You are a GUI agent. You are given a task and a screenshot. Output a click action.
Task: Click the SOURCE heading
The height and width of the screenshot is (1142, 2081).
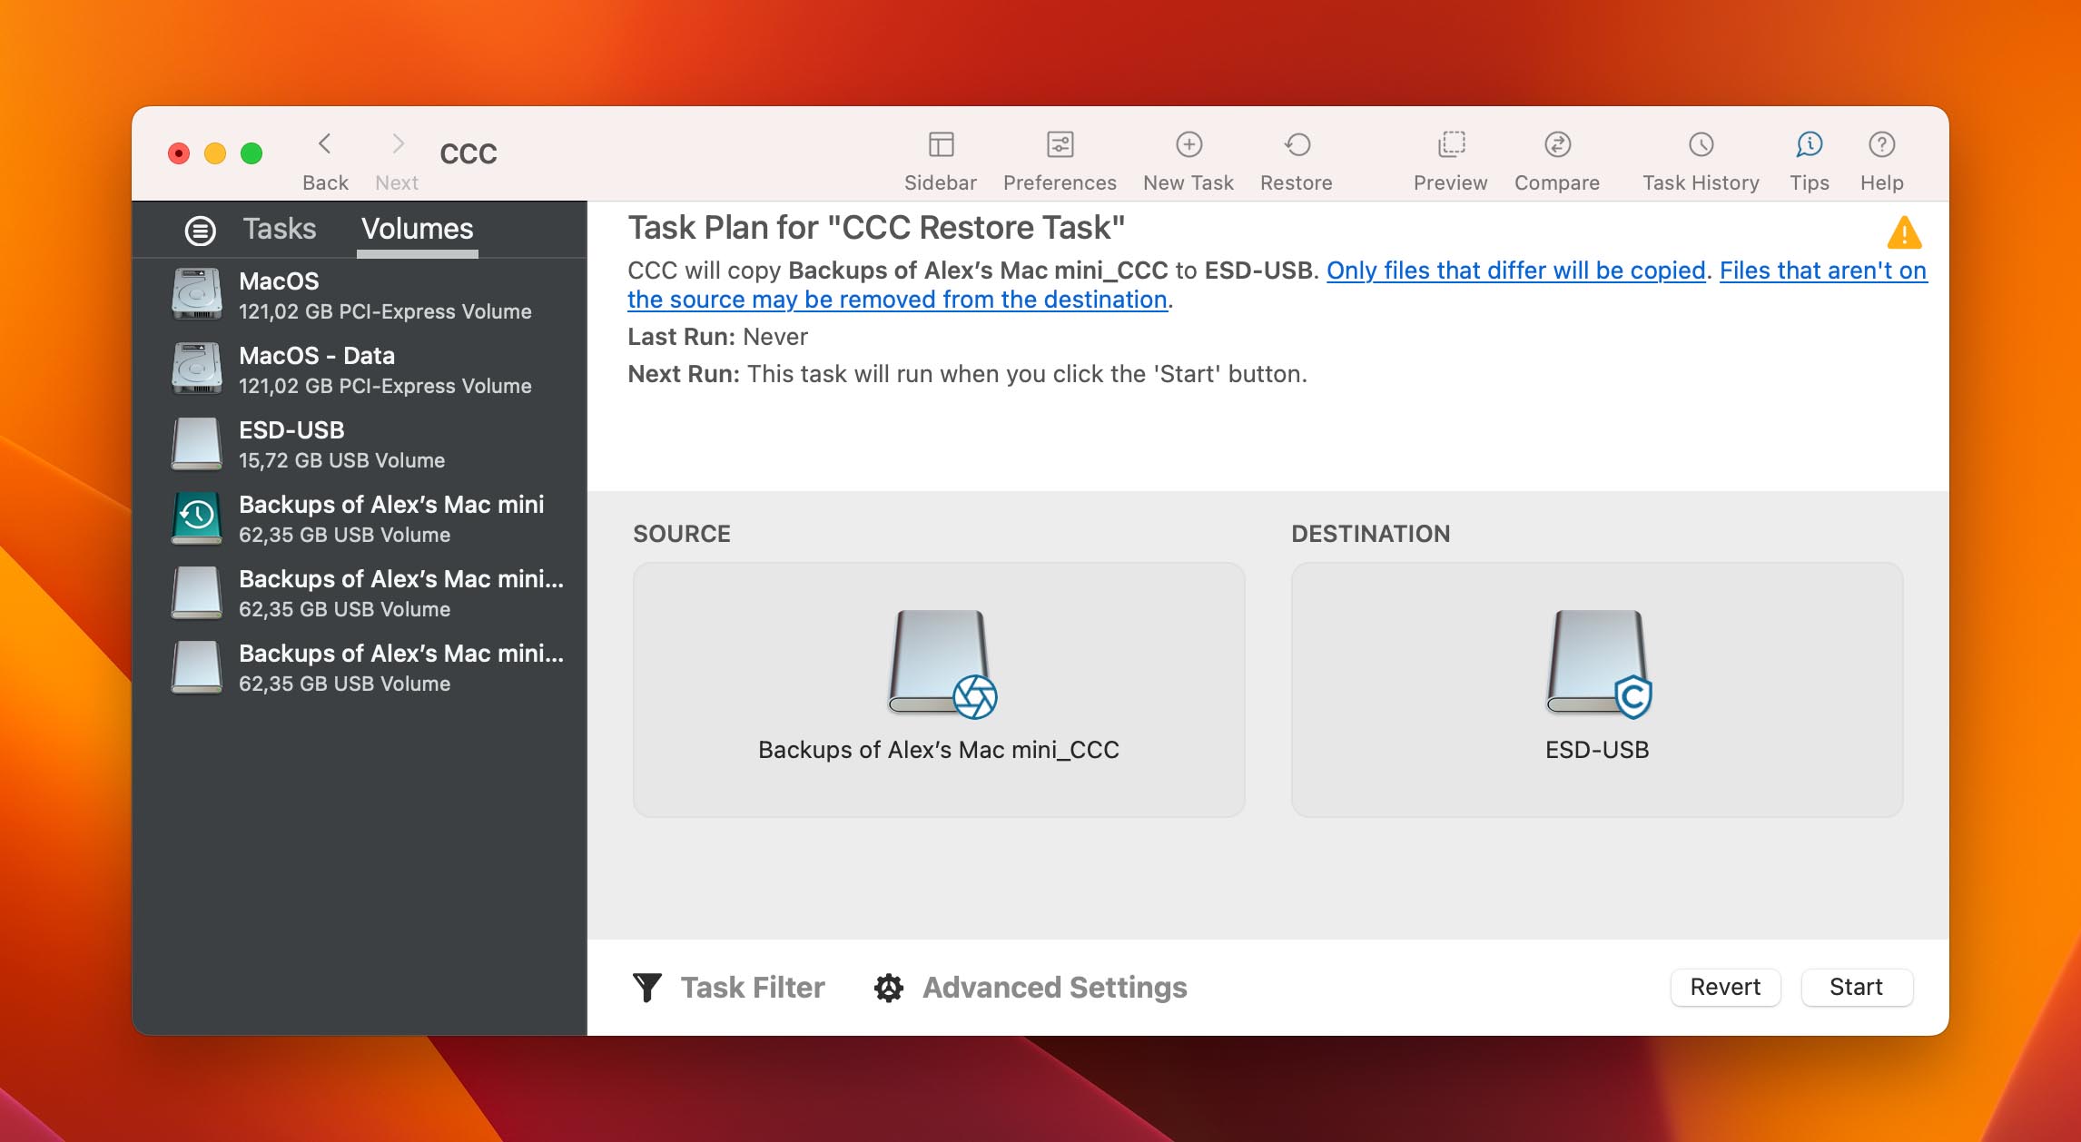click(x=682, y=534)
